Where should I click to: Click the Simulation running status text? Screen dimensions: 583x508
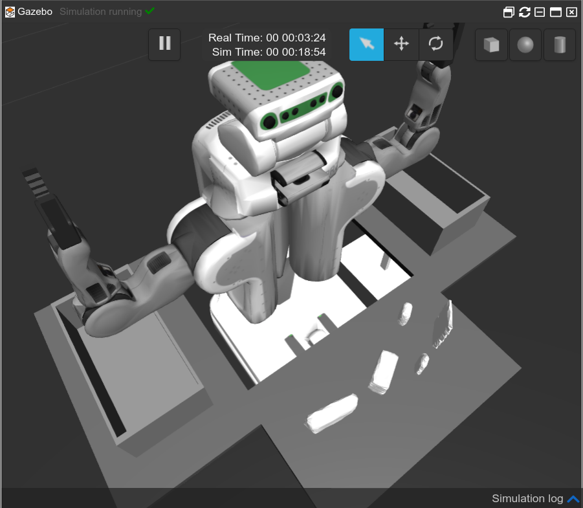(x=101, y=12)
